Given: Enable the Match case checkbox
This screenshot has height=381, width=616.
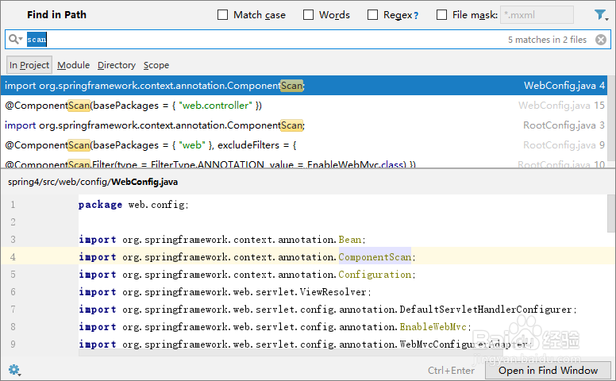Looking at the screenshot, I should pyautogui.click(x=222, y=15).
